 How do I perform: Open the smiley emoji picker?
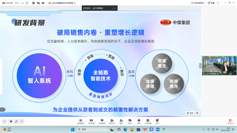[x=22, y=121]
